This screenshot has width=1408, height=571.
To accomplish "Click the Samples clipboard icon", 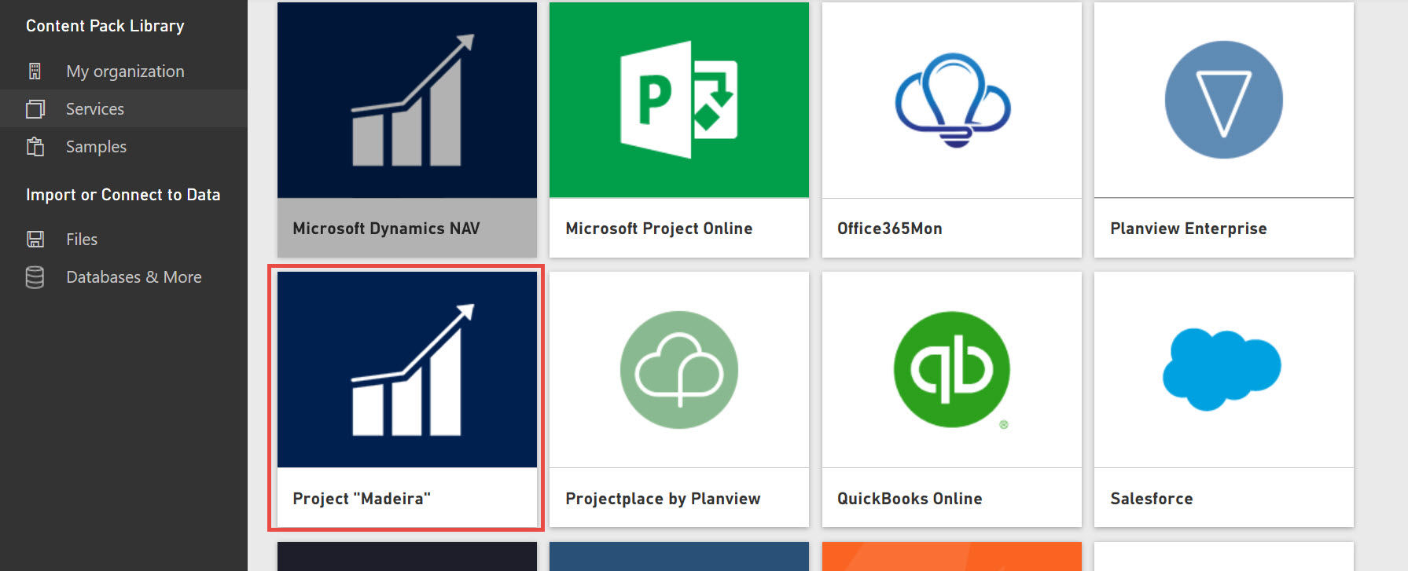I will point(35,147).
